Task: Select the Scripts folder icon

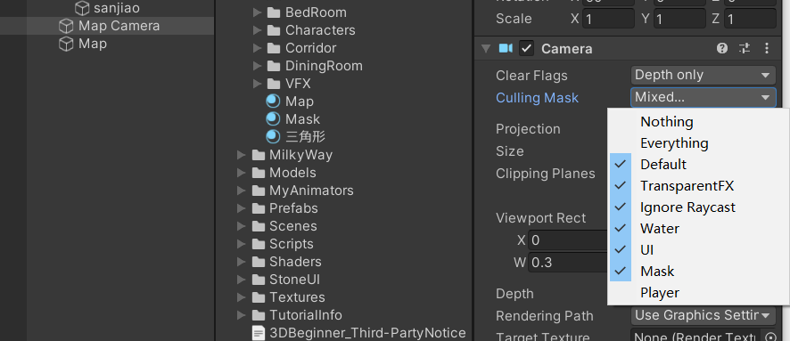Action: point(259,244)
